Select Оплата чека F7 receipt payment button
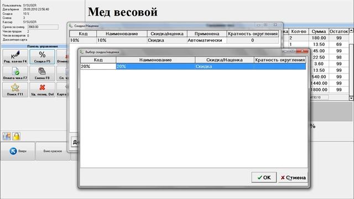This screenshot has height=199, width=354. [15, 73]
